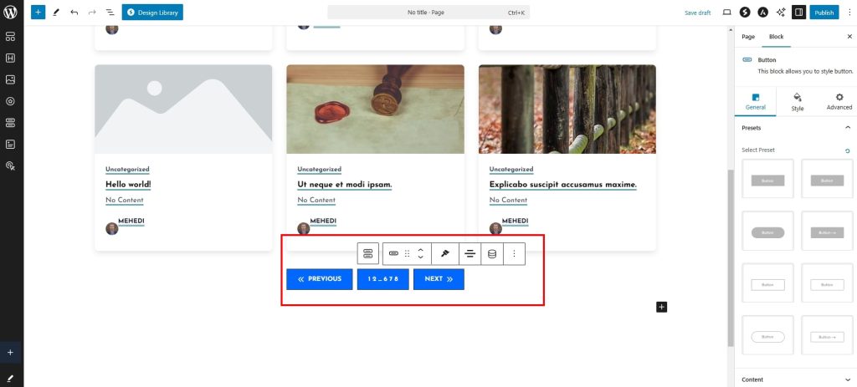Open the document overview list view
The width and height of the screenshot is (857, 387).
click(x=110, y=13)
